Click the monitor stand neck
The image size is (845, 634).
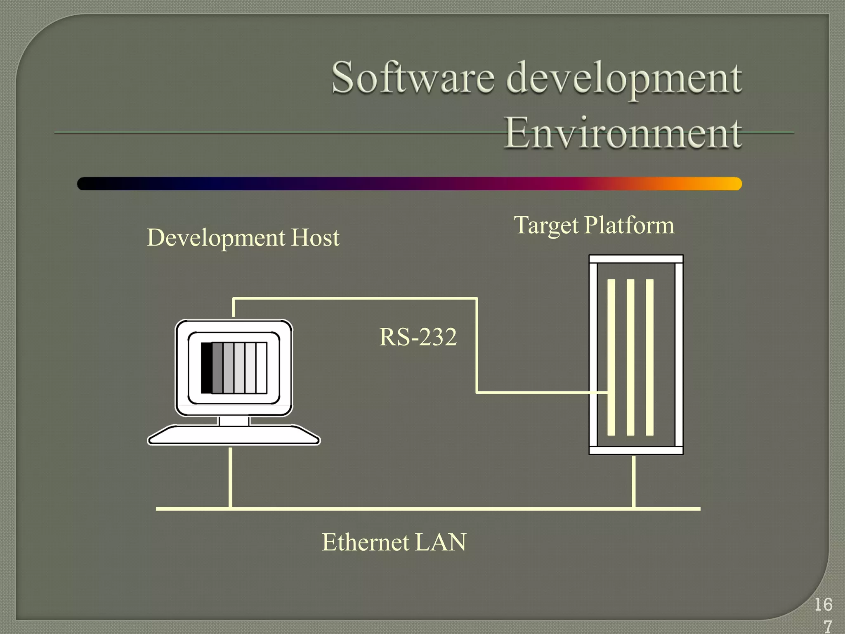coord(234,421)
